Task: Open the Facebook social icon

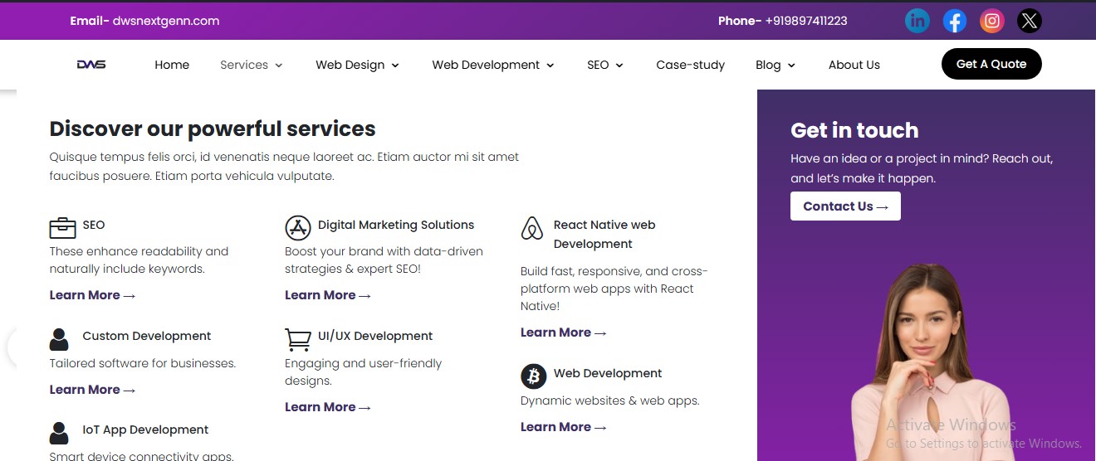Action: point(955,21)
